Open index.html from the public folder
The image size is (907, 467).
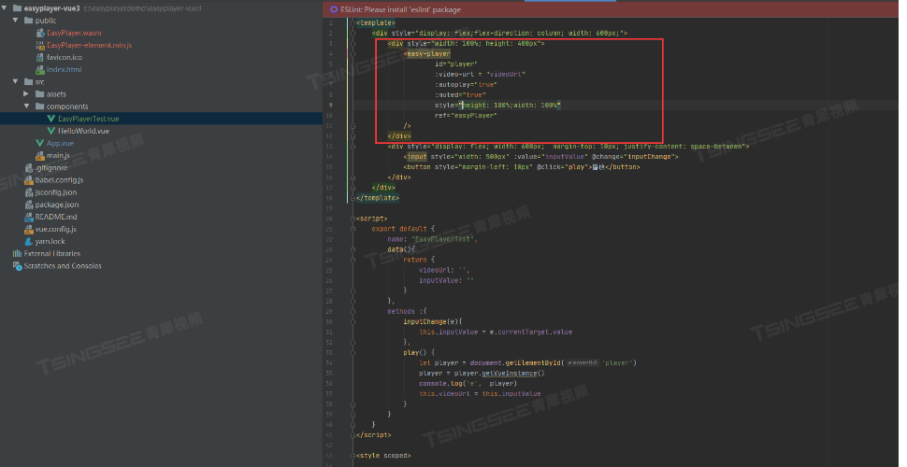[64, 70]
